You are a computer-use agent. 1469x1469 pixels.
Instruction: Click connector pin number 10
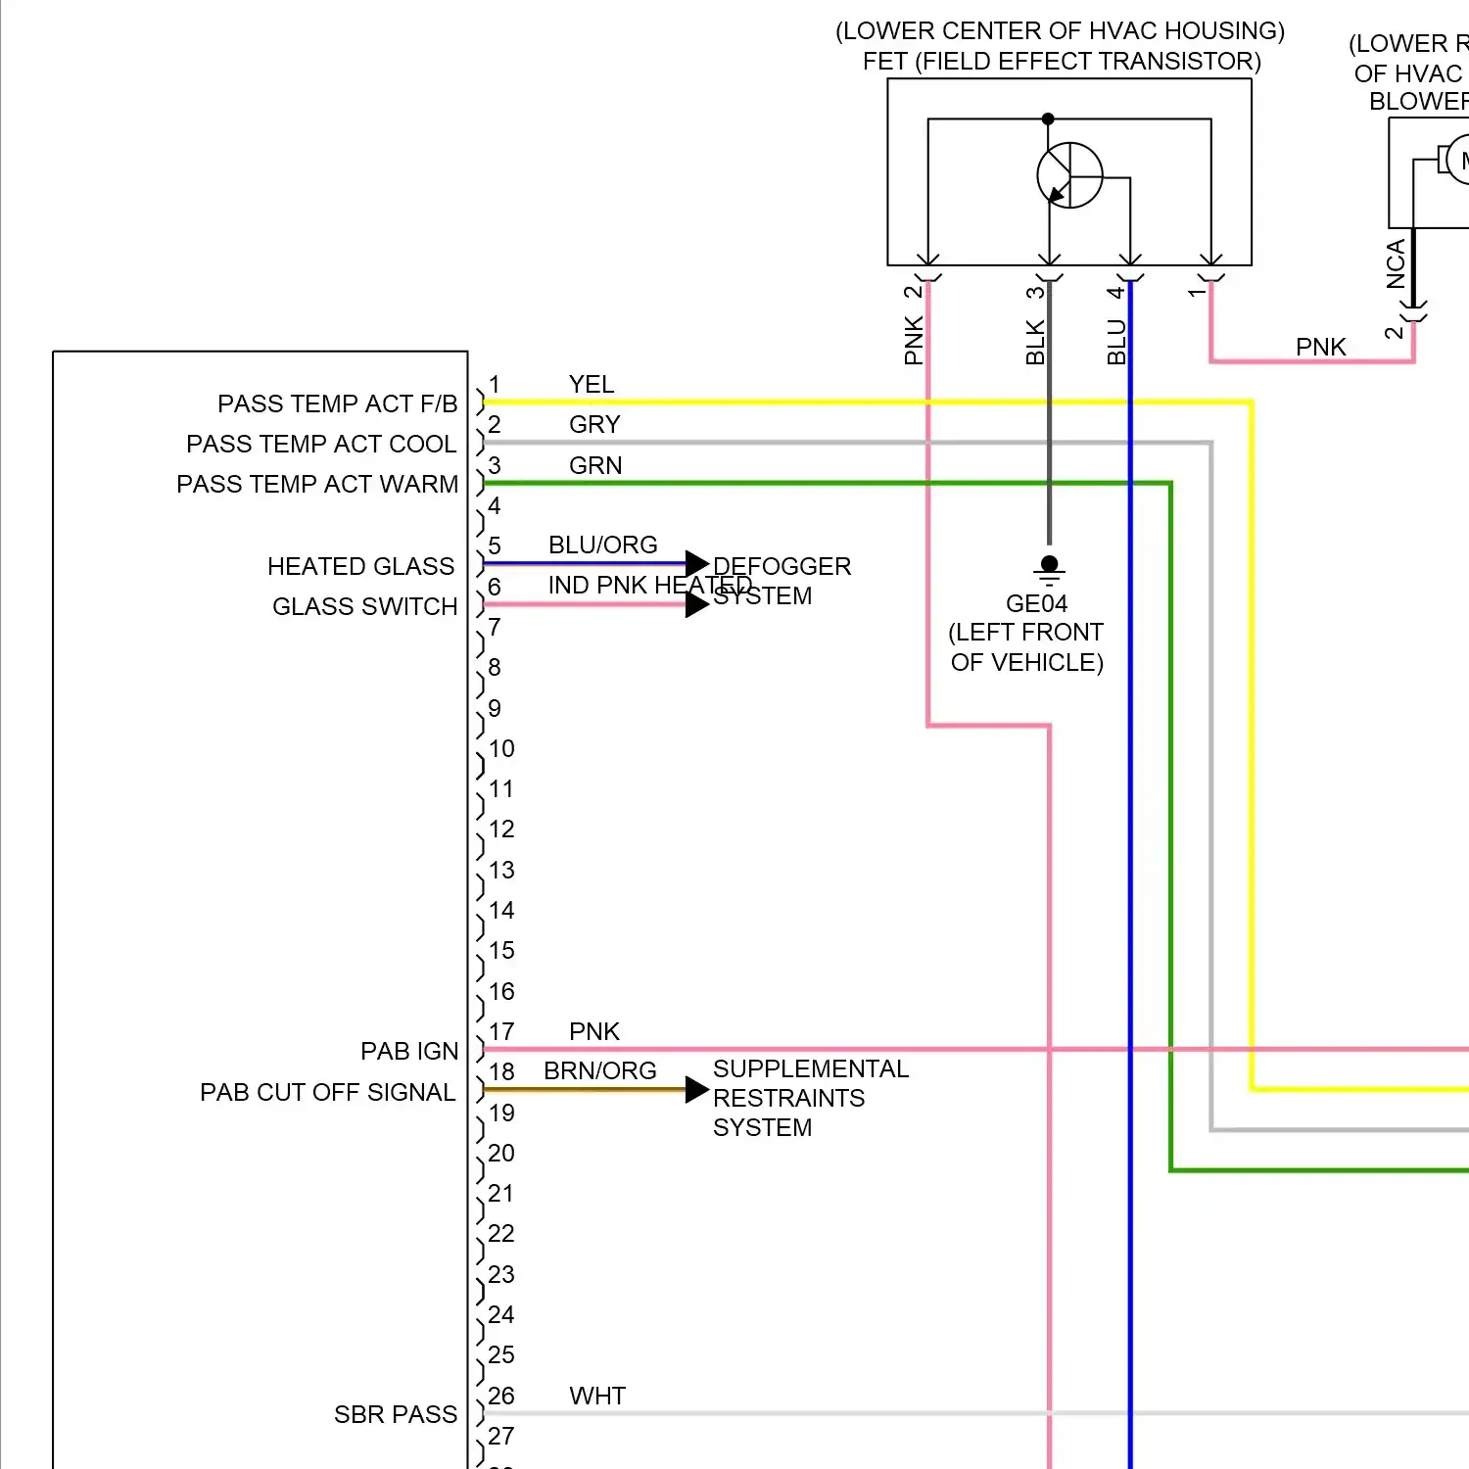[x=501, y=748]
